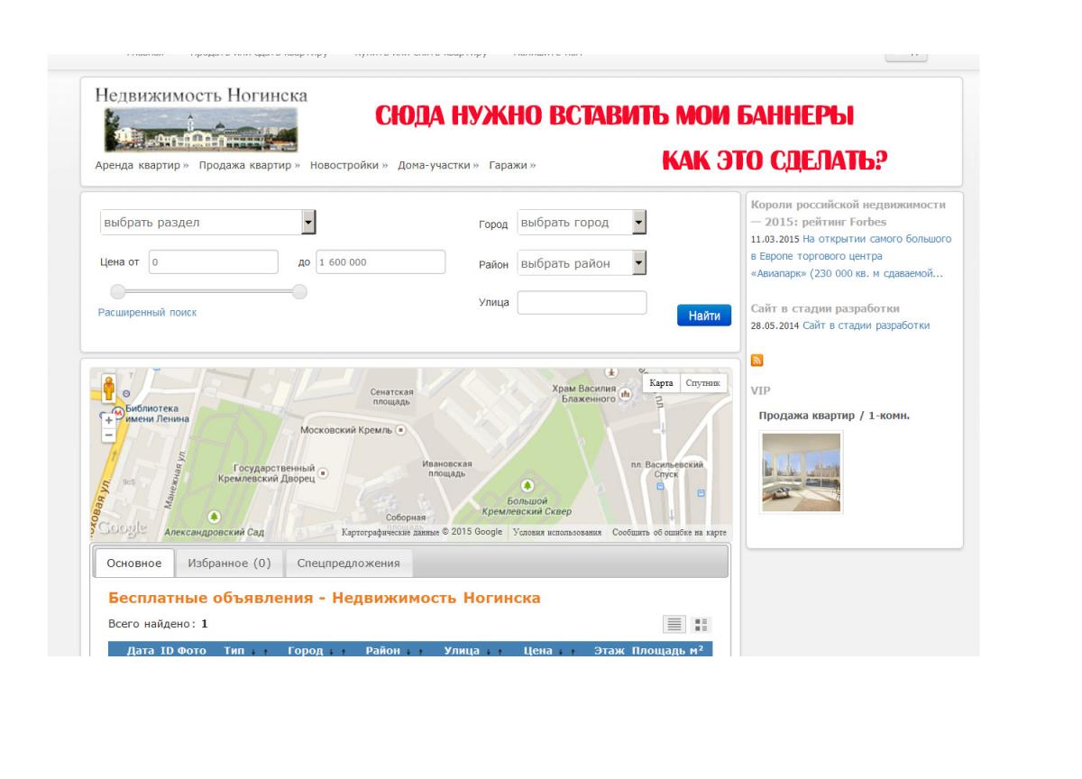1082x779 pixels.
Task: Open the orange RSS feed icon
Action: pyautogui.click(x=756, y=360)
